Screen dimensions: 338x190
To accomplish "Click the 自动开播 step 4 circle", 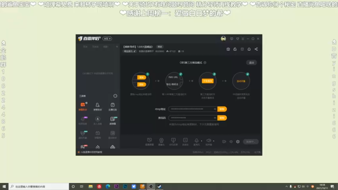I will pyautogui.click(x=241, y=81).
